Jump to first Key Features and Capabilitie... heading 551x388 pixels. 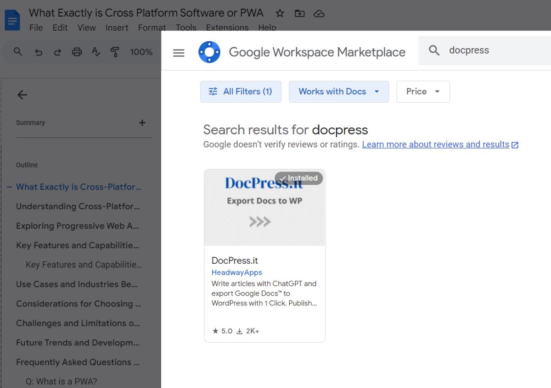tap(78, 245)
